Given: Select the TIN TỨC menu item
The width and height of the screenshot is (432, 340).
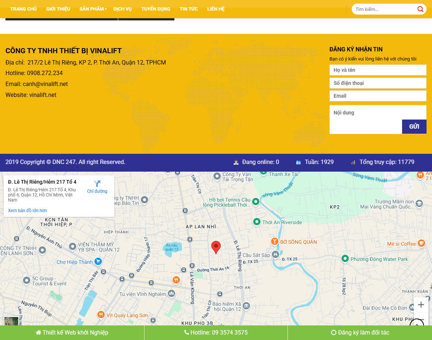Looking at the screenshot, I should coord(188,9).
